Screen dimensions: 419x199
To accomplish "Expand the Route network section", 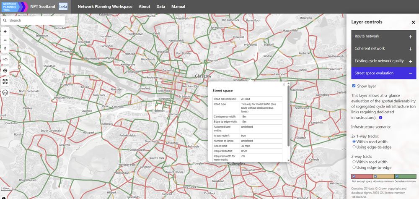I will click(x=384, y=37).
